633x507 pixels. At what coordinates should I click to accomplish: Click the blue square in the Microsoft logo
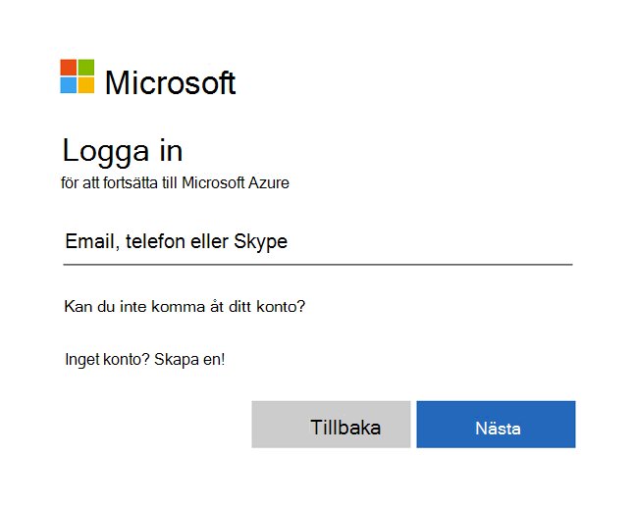pos(69,85)
